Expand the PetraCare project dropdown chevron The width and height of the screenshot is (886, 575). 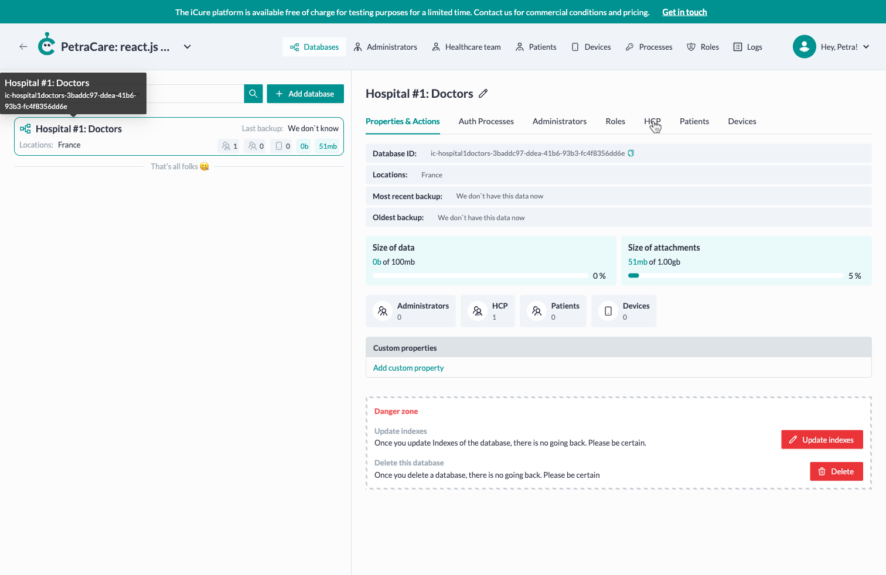(x=188, y=47)
